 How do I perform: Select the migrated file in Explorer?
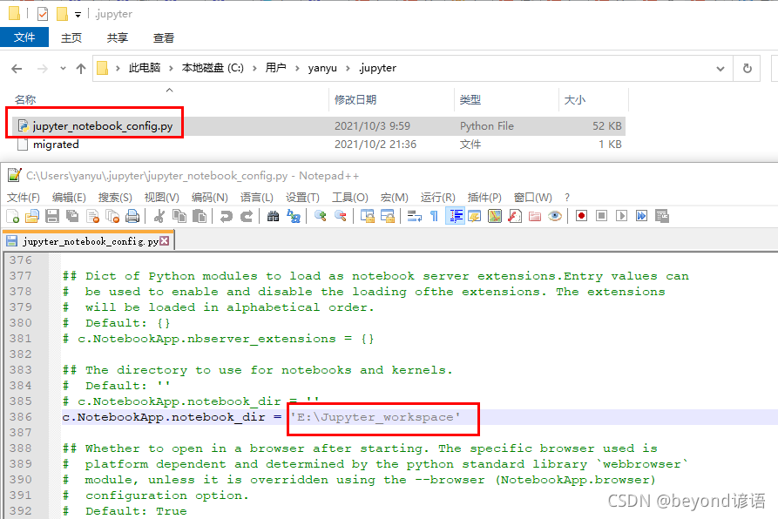[56, 145]
